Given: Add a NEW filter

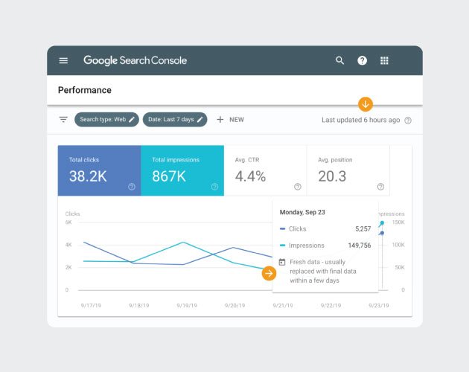Looking at the screenshot, I should 230,120.
